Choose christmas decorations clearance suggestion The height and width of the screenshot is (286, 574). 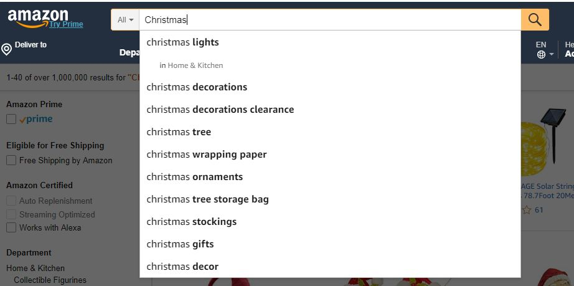click(x=220, y=110)
